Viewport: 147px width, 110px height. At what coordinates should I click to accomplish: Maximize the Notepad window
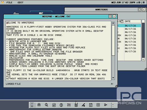(x=110, y=16)
